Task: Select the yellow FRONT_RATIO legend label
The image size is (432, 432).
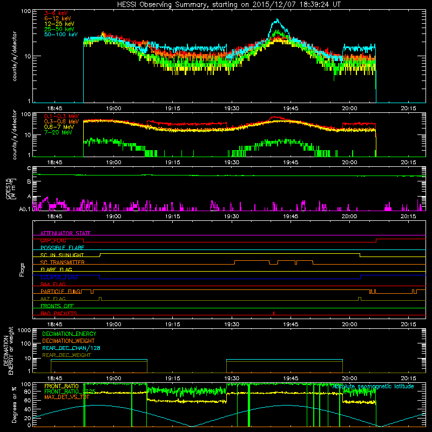Action: click(x=62, y=386)
